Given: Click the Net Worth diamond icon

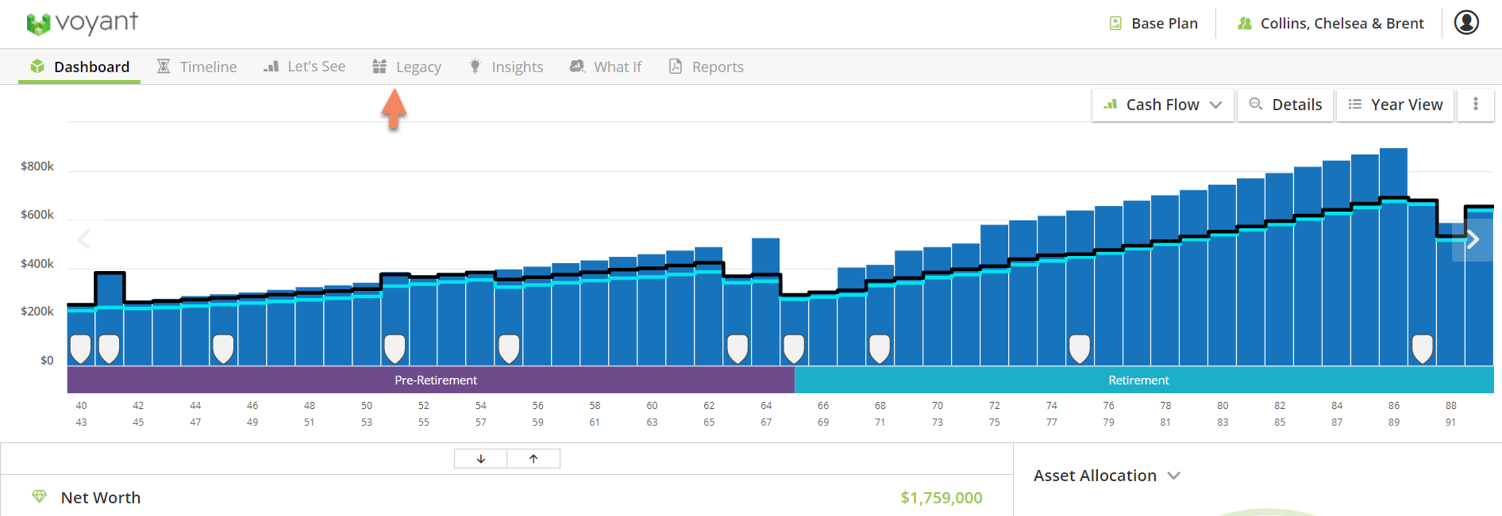Looking at the screenshot, I should pos(39,497).
